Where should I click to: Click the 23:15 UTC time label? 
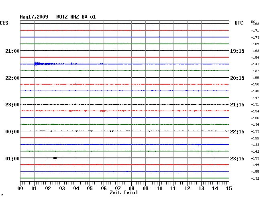pos(237,158)
